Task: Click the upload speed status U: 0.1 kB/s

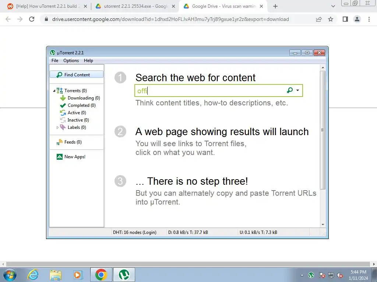Action: [258, 232]
